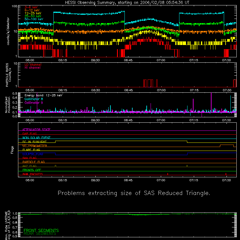
Task: Pick the green 25-50 keV legend label
Action: [33, 16]
